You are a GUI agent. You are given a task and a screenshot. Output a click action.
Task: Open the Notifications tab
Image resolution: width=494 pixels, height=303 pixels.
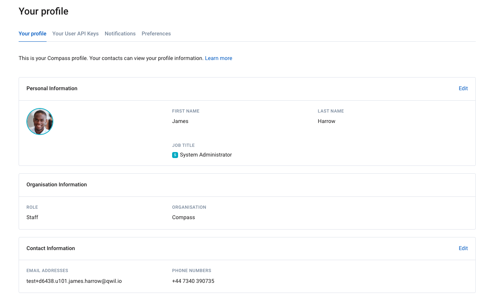pyautogui.click(x=120, y=34)
